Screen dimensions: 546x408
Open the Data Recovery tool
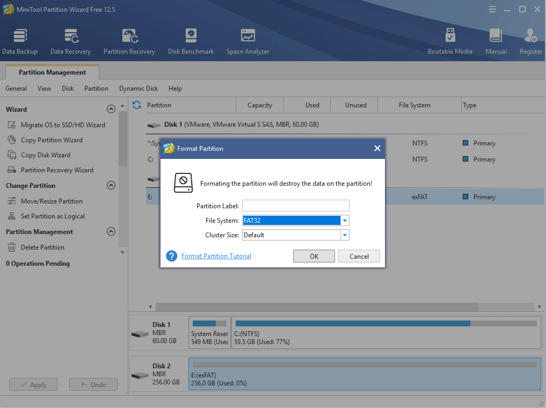(x=70, y=40)
